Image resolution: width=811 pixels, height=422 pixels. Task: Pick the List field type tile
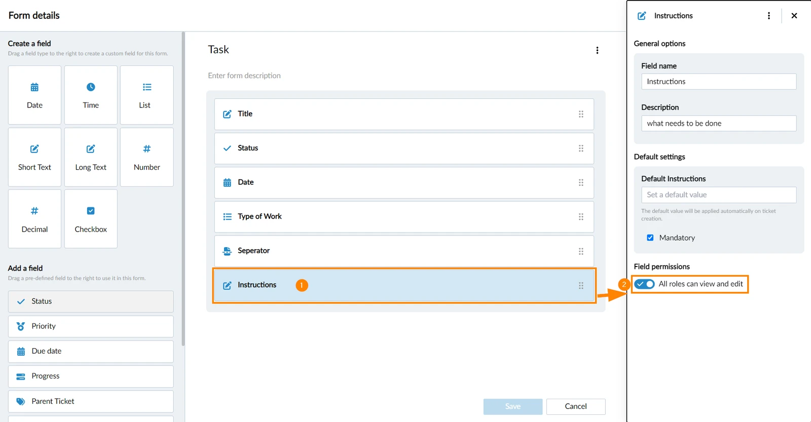pyautogui.click(x=147, y=95)
